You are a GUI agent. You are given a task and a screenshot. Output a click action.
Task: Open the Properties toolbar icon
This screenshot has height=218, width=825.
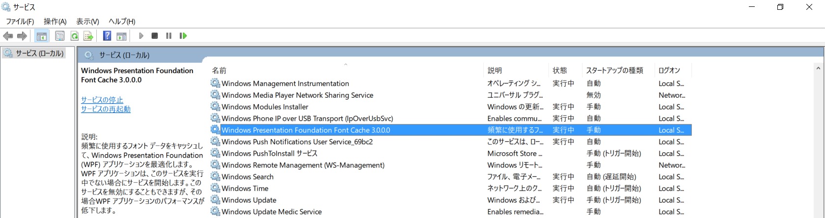(x=59, y=36)
